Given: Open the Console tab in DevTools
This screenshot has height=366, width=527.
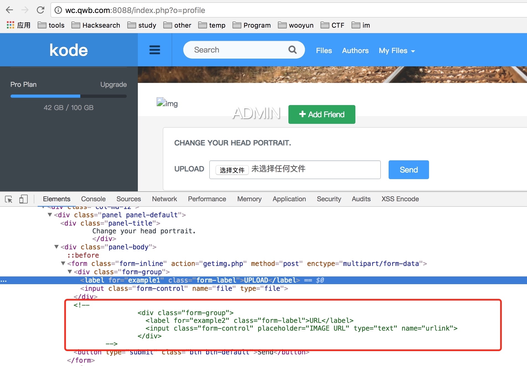Looking at the screenshot, I should click(x=93, y=199).
